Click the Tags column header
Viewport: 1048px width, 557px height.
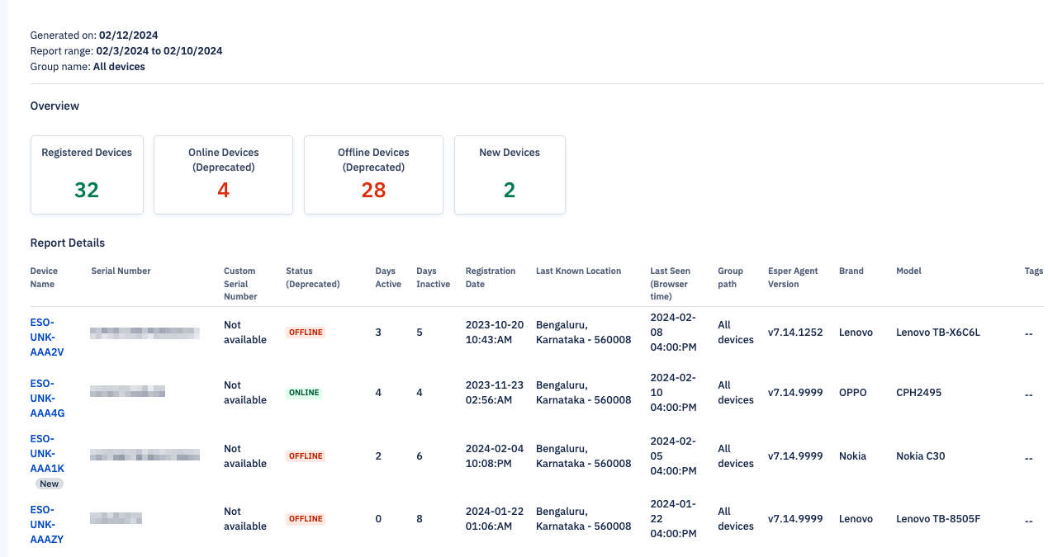tap(1033, 271)
